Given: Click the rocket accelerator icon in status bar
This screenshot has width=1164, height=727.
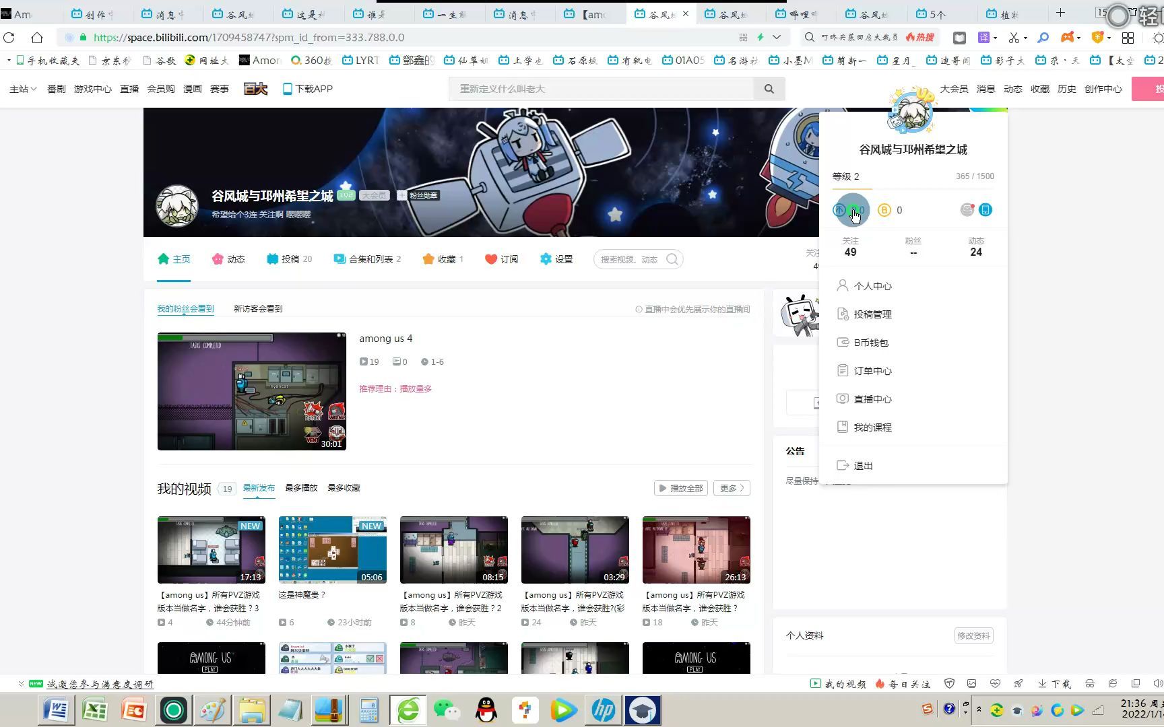Looking at the screenshot, I should coord(1018,684).
